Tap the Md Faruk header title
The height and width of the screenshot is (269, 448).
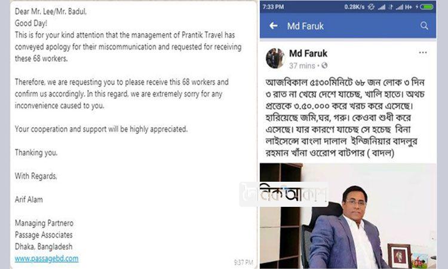pos(305,26)
